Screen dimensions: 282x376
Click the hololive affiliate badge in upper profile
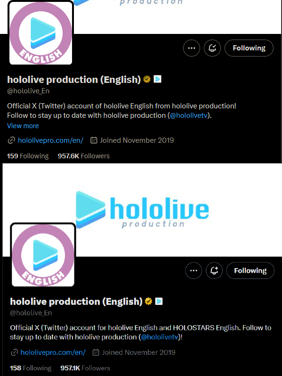[157, 79]
